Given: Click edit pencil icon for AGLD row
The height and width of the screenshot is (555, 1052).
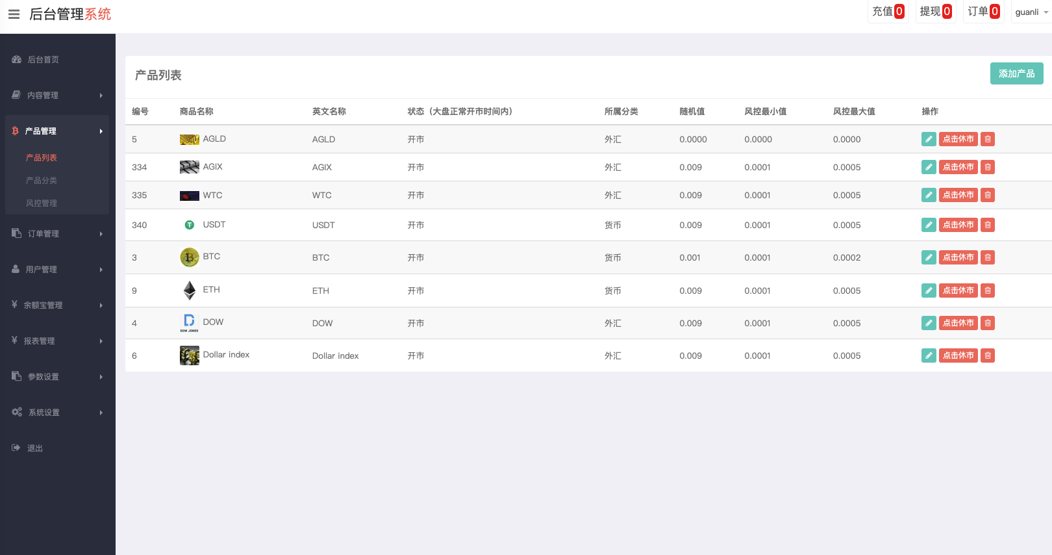Looking at the screenshot, I should [x=929, y=139].
